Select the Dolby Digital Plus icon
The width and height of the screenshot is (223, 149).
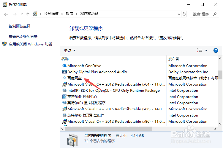64,72
